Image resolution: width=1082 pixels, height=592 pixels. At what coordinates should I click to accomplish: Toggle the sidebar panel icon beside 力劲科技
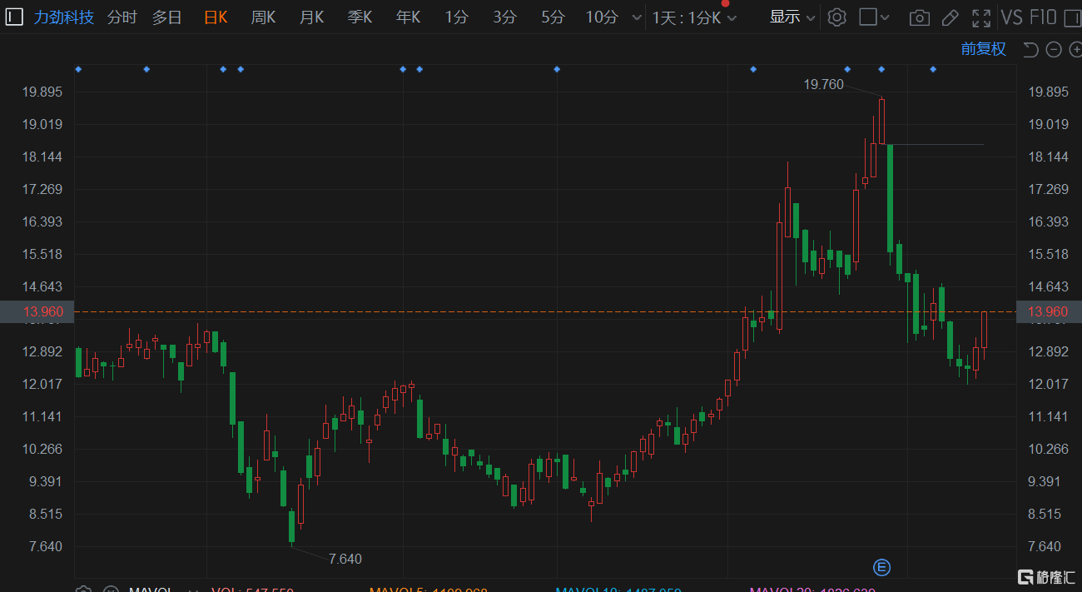coord(14,17)
